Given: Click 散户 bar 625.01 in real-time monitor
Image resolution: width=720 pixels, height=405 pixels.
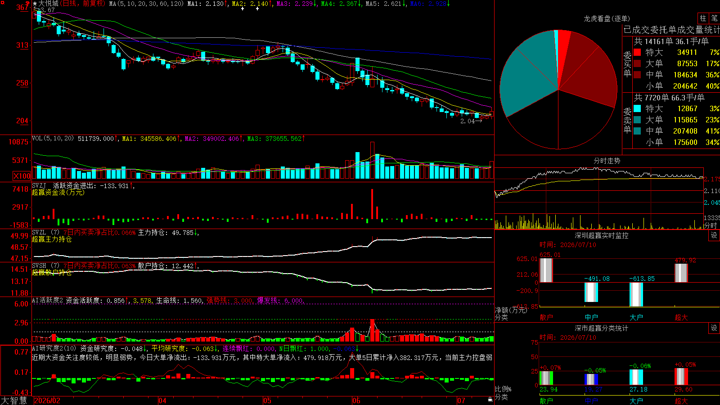Looking at the screenshot, I should (x=546, y=270).
